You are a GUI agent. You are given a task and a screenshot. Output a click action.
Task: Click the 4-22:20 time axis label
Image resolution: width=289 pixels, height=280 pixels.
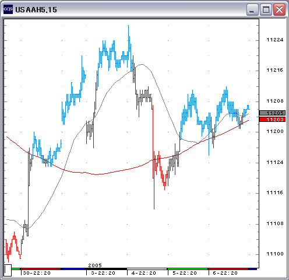coord(144,273)
